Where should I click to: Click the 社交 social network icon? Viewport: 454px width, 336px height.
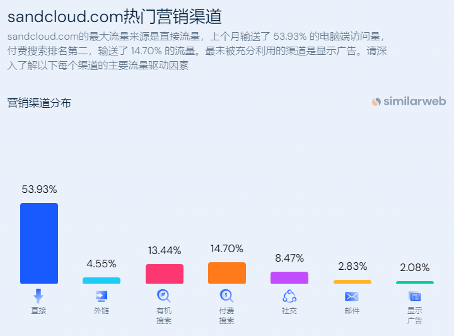click(x=289, y=296)
